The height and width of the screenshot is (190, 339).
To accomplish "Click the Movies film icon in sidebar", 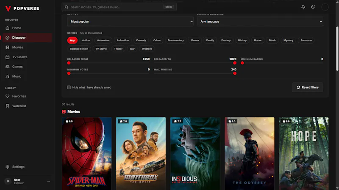I will (x=7, y=47).
